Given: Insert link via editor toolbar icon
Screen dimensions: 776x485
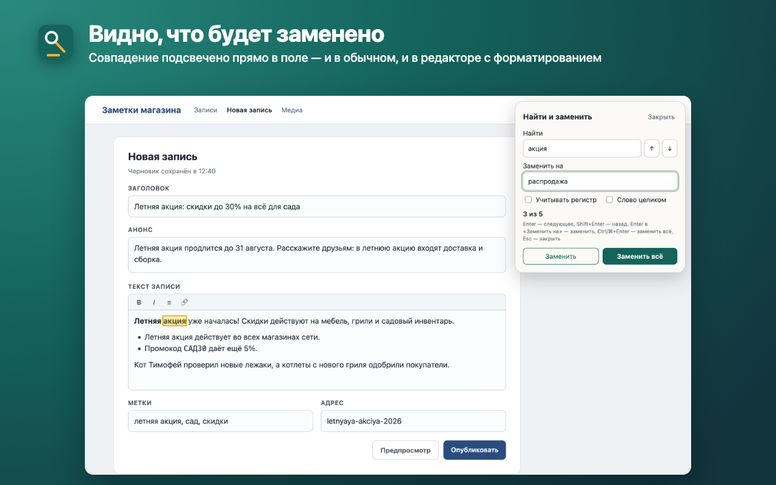Looking at the screenshot, I should coord(184,302).
